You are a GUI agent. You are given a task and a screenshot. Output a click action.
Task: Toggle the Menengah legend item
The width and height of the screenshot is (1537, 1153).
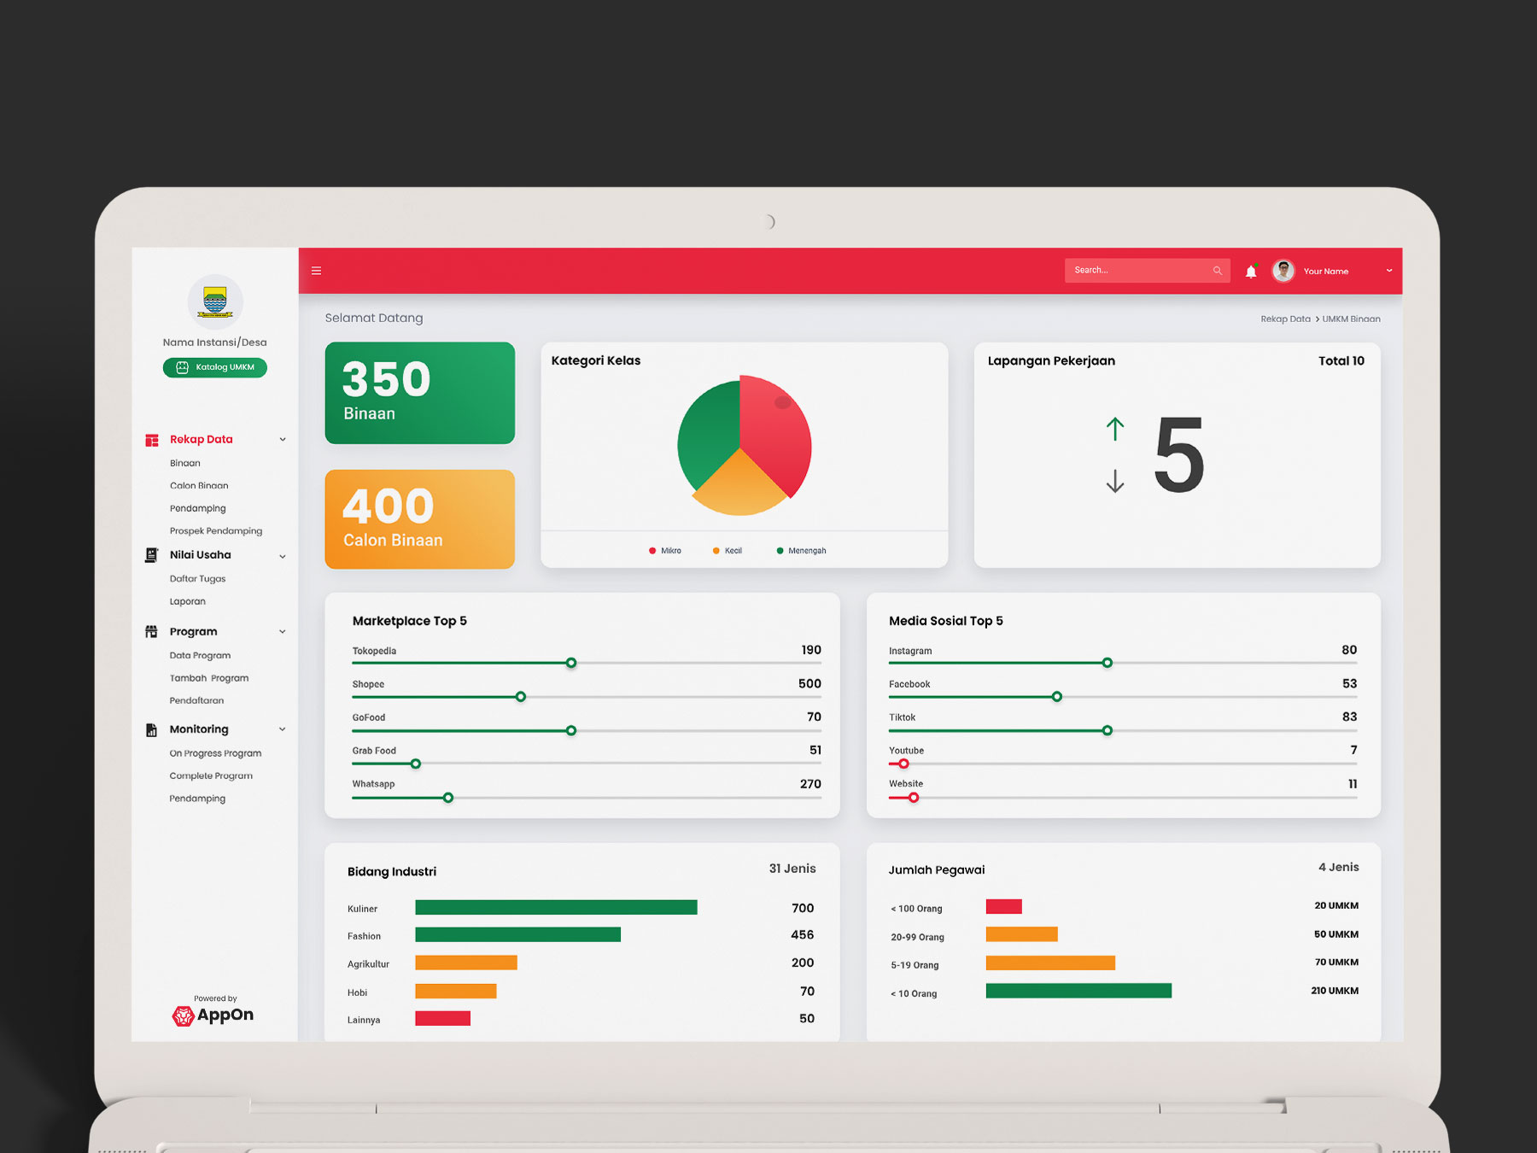pyautogui.click(x=801, y=551)
